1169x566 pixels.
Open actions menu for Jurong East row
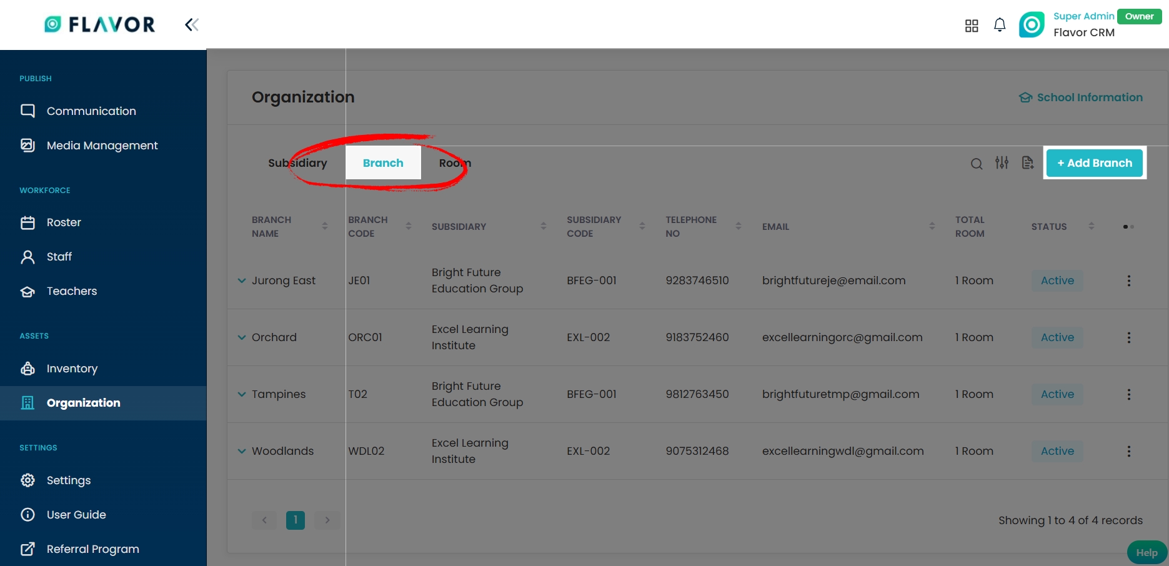click(1128, 281)
